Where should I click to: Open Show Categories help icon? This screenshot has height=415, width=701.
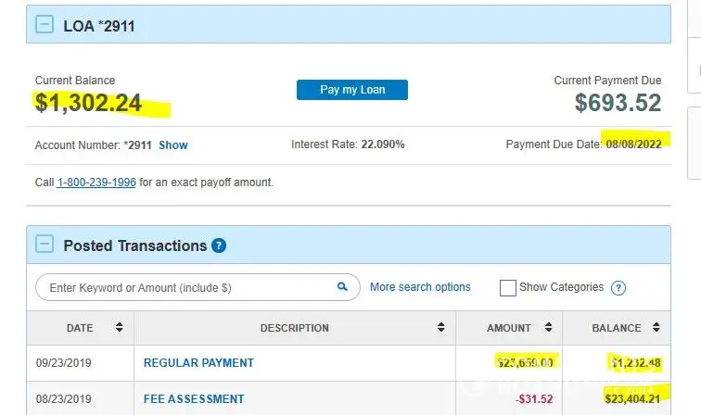click(618, 288)
